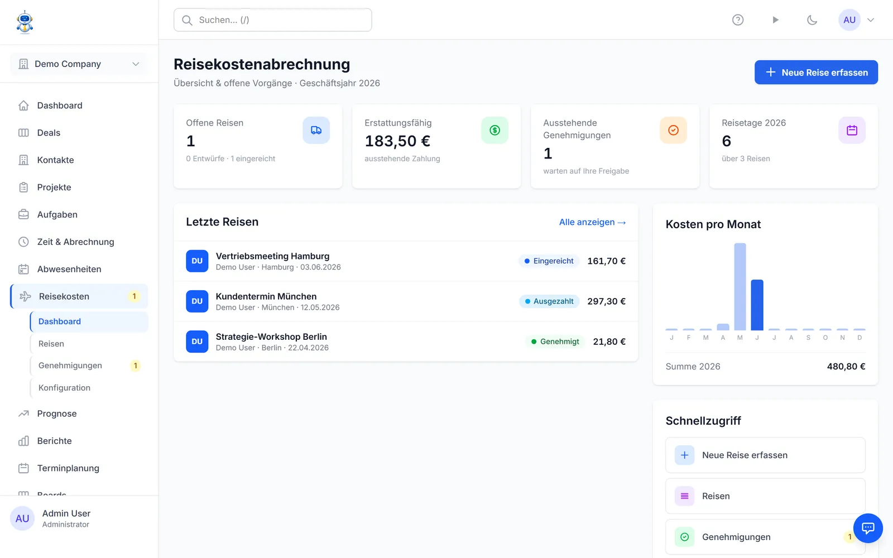
Task: Open Prognose in the sidebar
Action: (79, 413)
